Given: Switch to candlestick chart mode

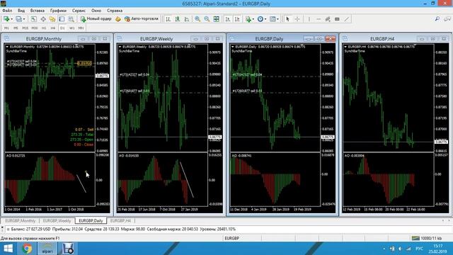Looking at the screenshot, I should 178,19.
